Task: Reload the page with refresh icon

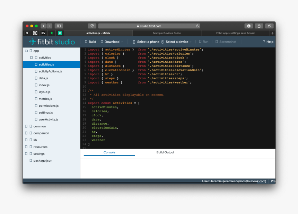Action: click(198, 26)
